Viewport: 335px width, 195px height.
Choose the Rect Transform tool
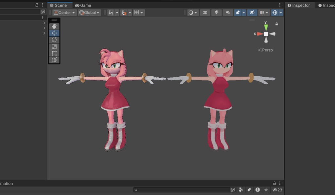54,53
